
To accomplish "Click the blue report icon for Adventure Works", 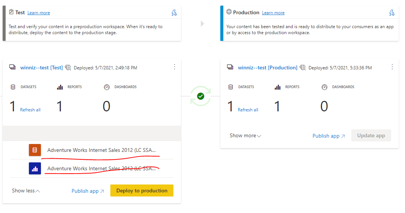I will point(35,168).
